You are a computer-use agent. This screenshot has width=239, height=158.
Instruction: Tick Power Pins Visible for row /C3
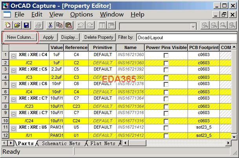pos(166,78)
